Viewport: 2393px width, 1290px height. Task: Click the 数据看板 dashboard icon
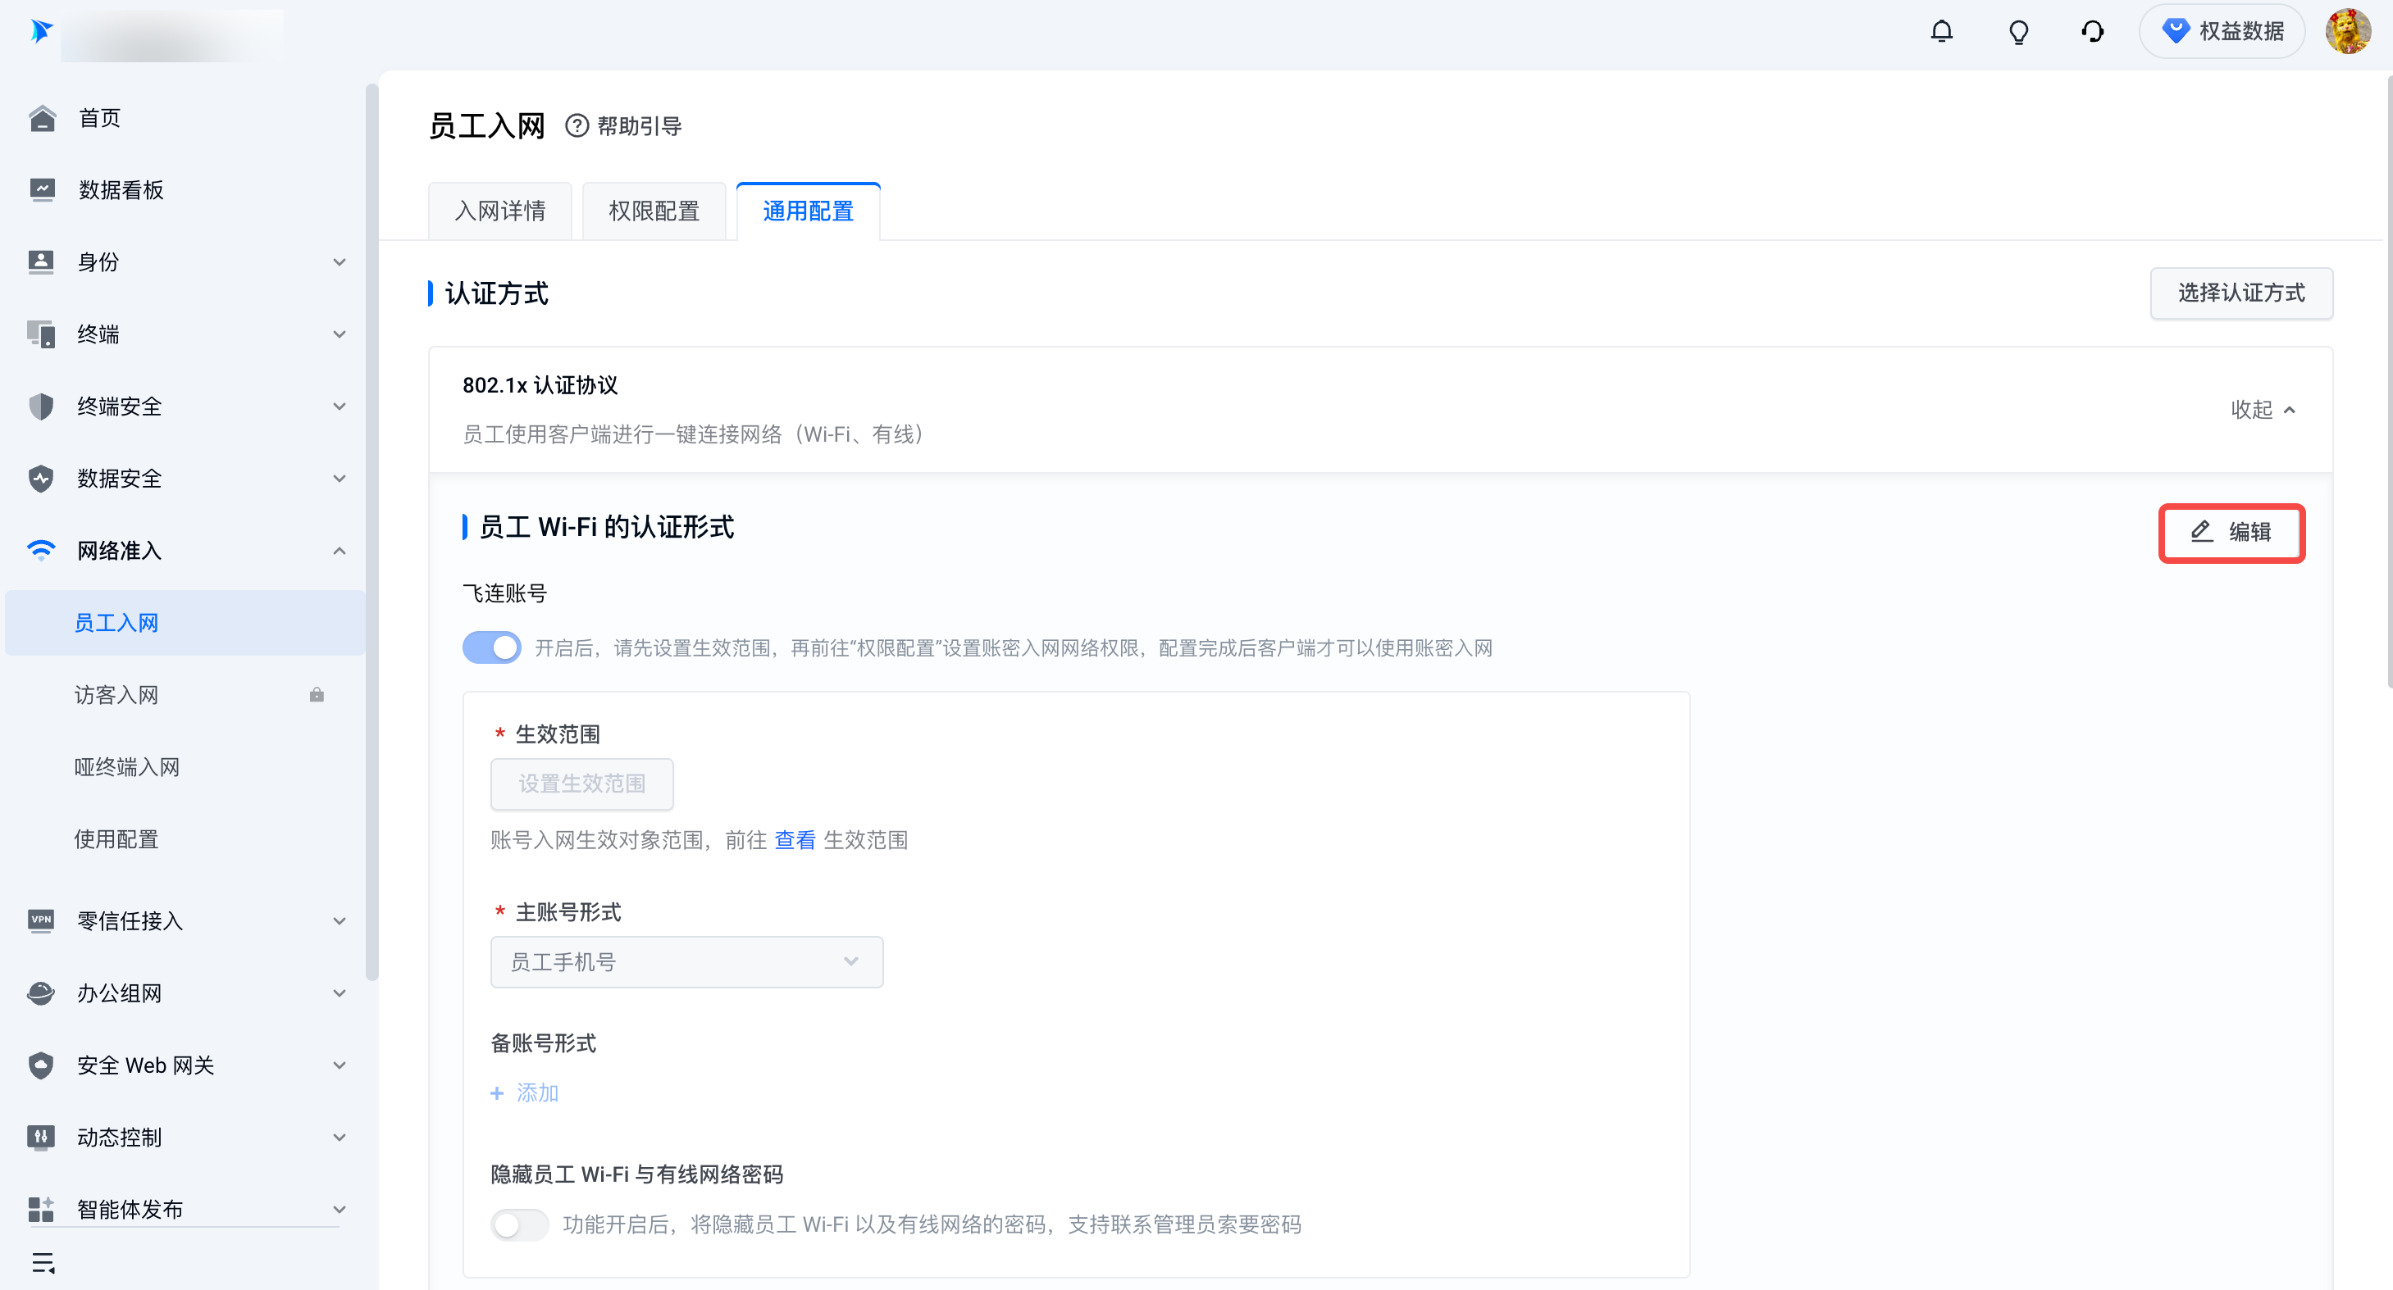tap(42, 190)
